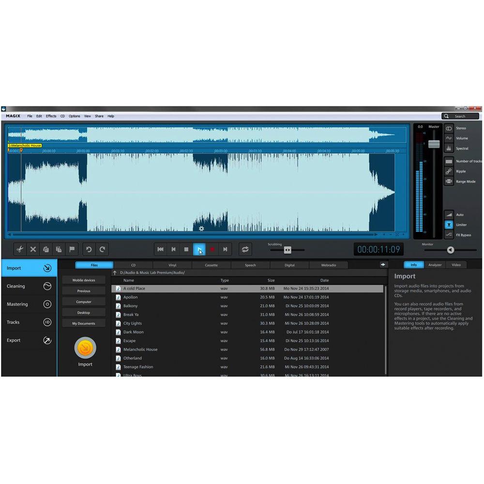Switch to the Analyzer tab
Screen dimensions: 484x484
click(x=435, y=265)
